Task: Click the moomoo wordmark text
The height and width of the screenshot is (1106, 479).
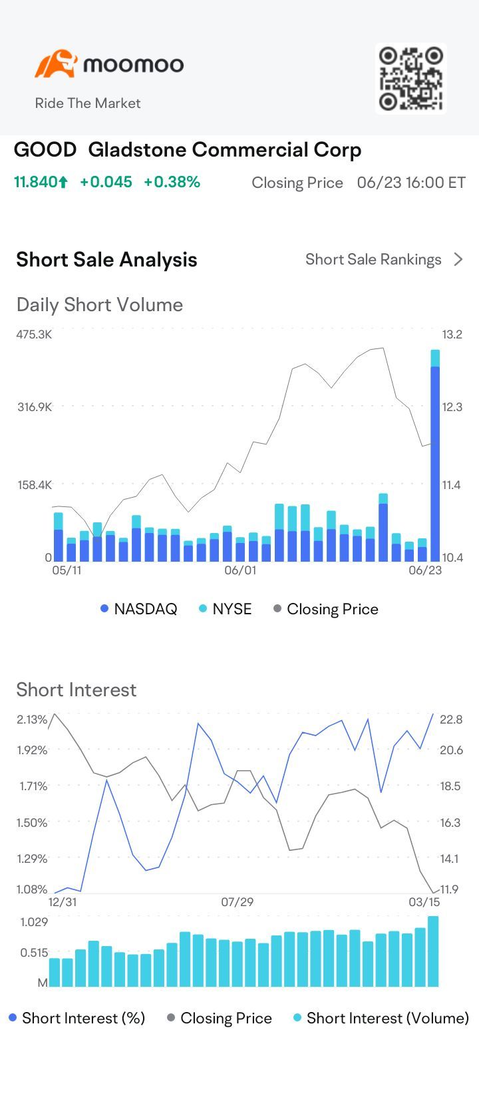Action: pos(133,65)
